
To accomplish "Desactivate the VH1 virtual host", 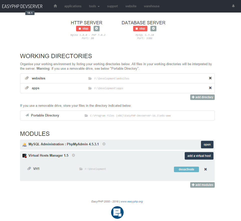I will 186,169.
